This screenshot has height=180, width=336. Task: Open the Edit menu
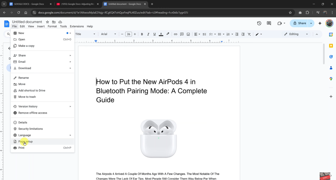22,26
